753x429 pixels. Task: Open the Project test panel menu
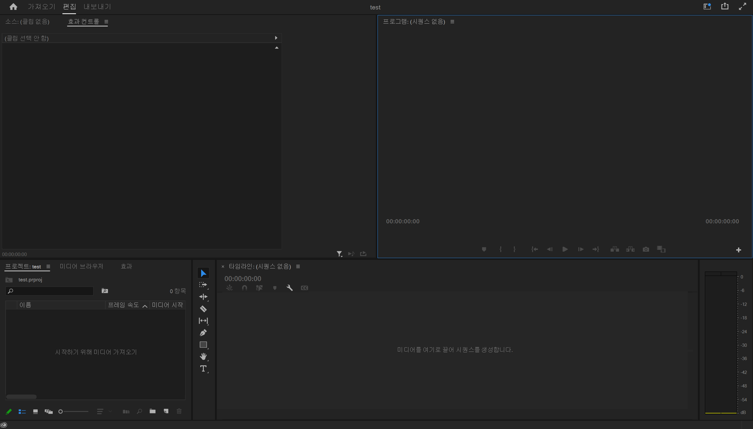[x=48, y=267]
